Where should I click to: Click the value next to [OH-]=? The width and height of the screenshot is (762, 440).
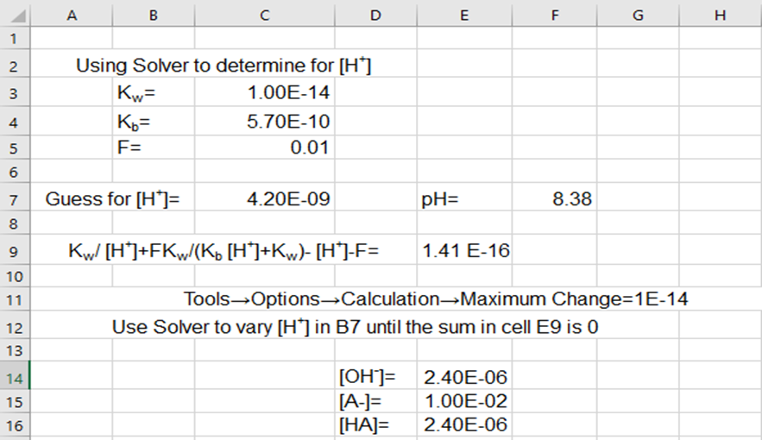(x=466, y=377)
